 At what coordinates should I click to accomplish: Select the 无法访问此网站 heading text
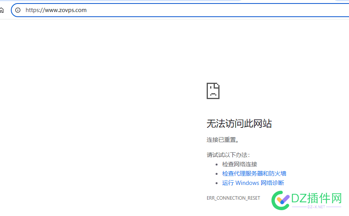click(x=239, y=124)
